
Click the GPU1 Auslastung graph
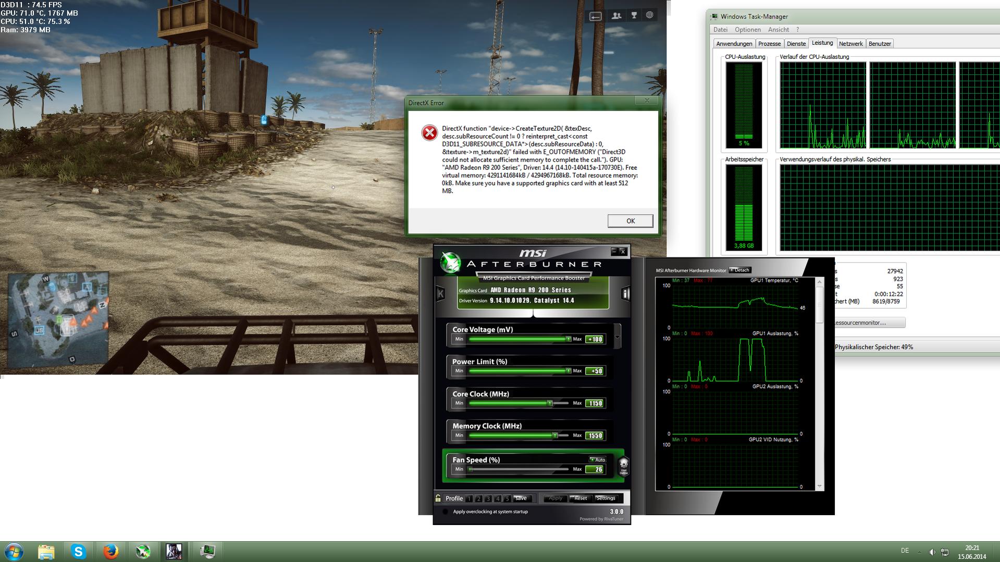pyautogui.click(x=735, y=360)
